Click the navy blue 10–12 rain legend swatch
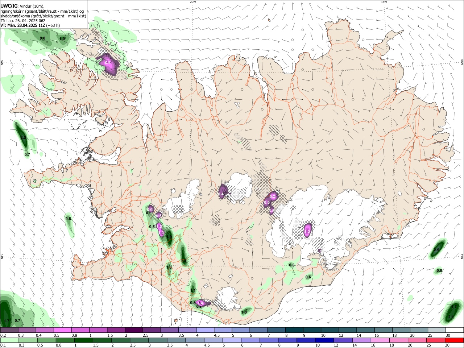 coord(324,340)
